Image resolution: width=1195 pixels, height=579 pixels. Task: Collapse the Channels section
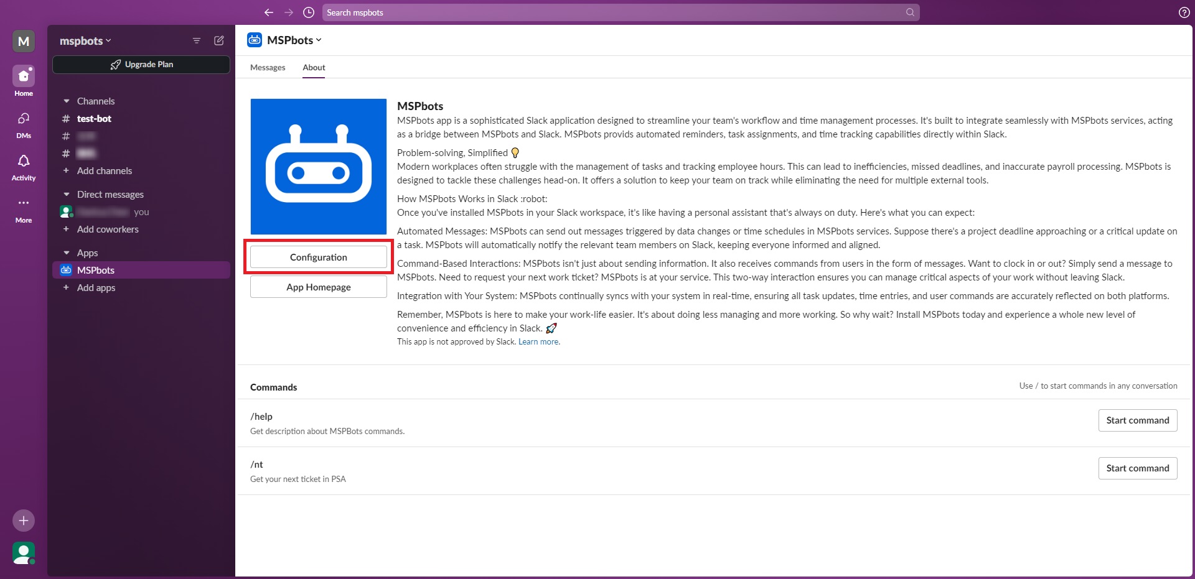pyautogui.click(x=67, y=101)
